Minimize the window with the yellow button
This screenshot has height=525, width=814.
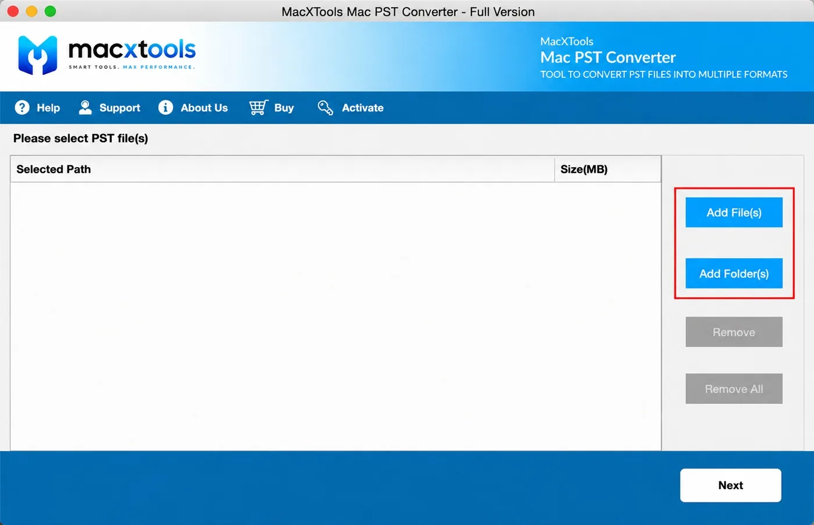31,11
